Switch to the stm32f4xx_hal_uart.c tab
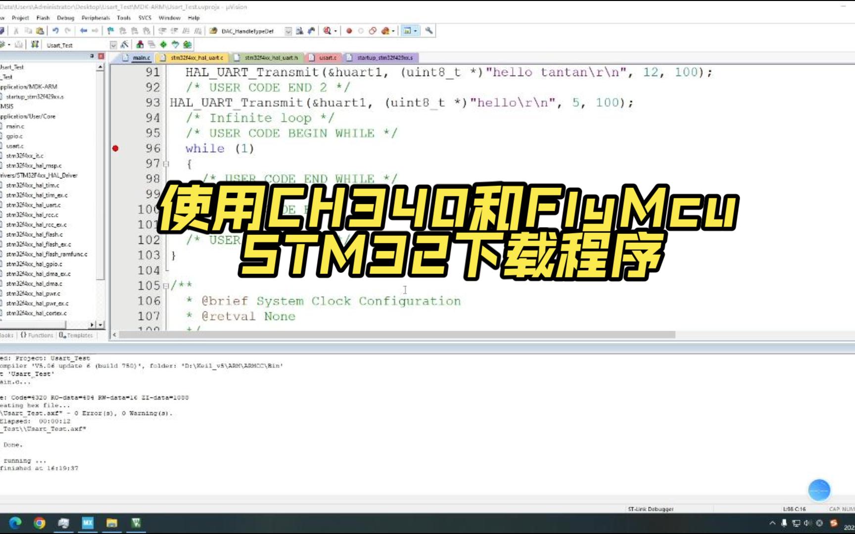 (192, 58)
